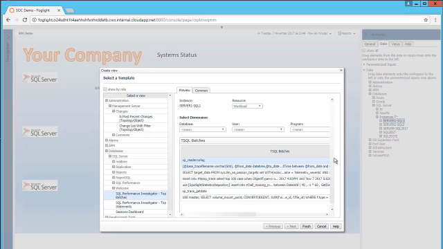
Task: Click the Previous button
Action: point(273,226)
